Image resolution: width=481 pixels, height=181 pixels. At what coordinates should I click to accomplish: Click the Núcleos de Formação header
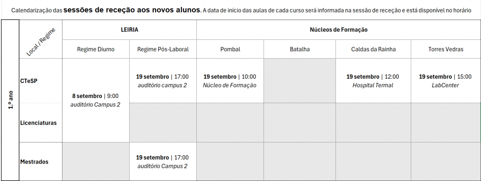pyautogui.click(x=339, y=30)
